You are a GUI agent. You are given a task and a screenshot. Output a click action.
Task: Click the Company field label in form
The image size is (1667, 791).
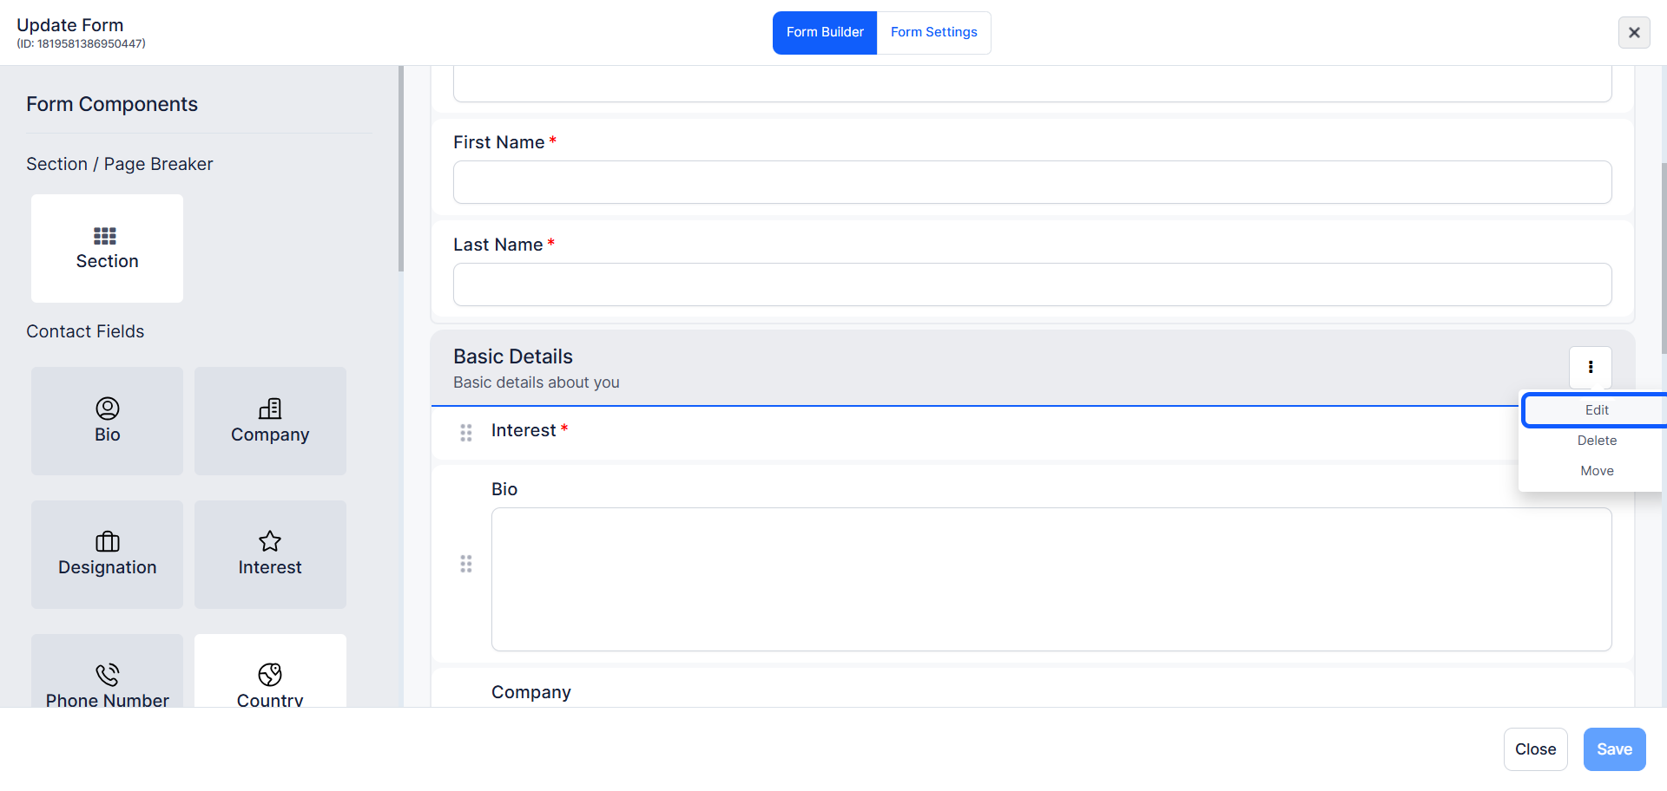tap(531, 692)
